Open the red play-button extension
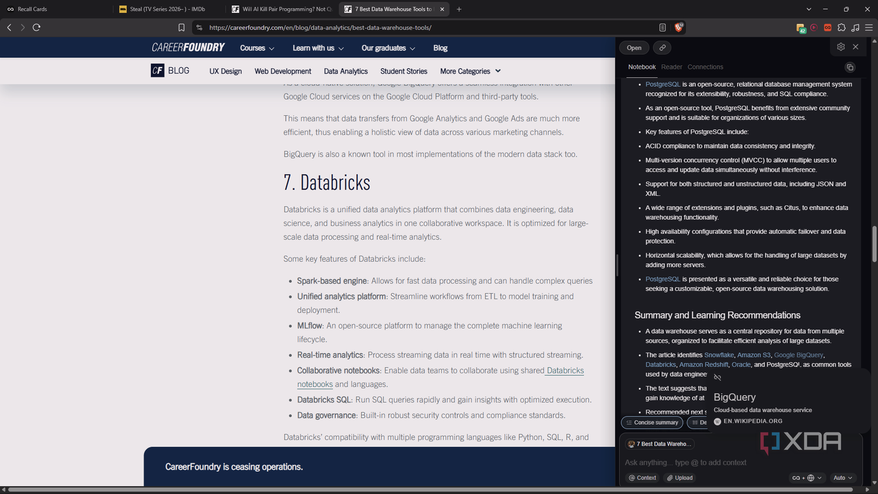This screenshot has height=494, width=878. tap(814, 28)
